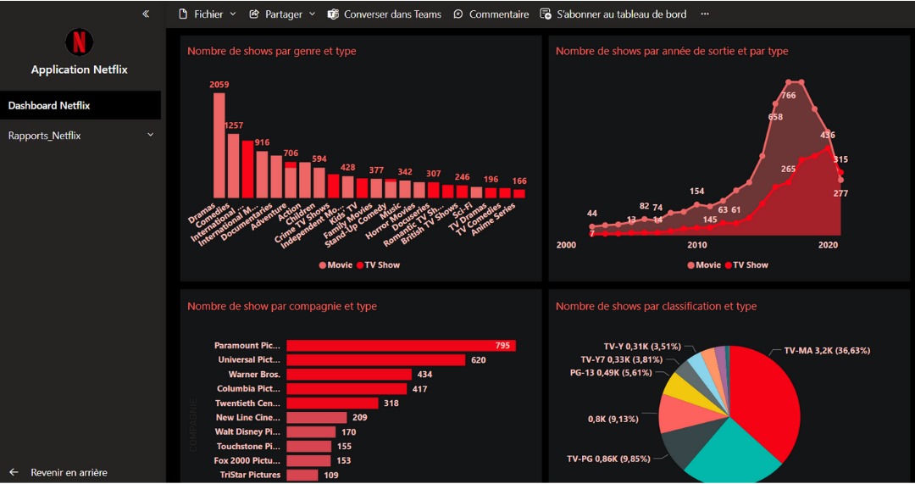Screen dimensions: 915x484
Task: Click the Fichier document icon
Action: tap(182, 14)
